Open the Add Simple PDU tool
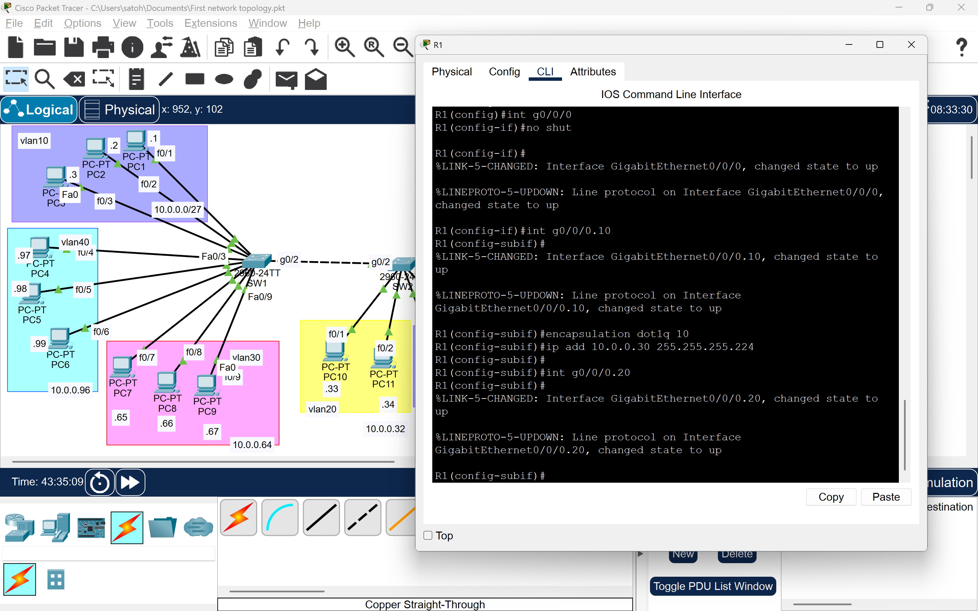This screenshot has height=611, width=978. 286,79
